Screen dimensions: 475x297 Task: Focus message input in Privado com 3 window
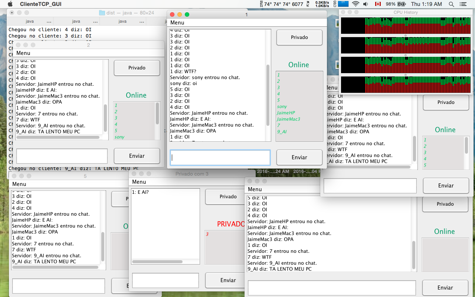click(166, 280)
